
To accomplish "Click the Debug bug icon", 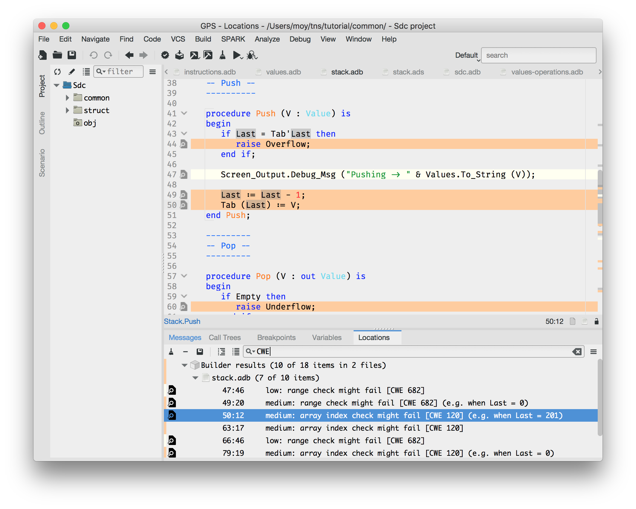I will pos(252,55).
